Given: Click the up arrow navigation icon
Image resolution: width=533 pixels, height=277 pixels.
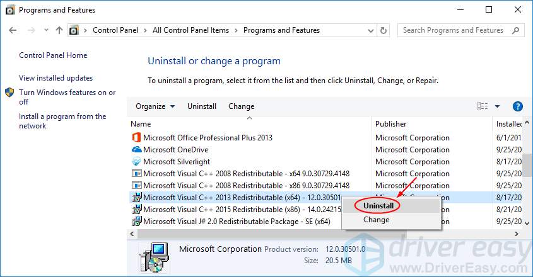Looking at the screenshot, I should click(59, 30).
